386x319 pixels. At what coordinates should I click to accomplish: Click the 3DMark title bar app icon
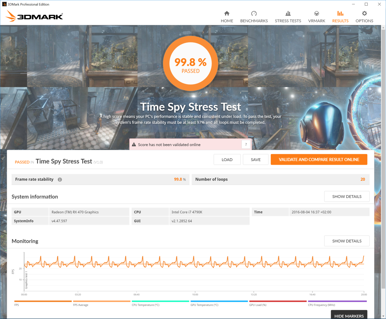4,4
